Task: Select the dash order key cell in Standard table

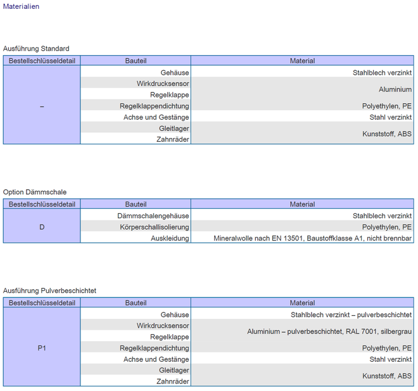Action: tap(42, 106)
